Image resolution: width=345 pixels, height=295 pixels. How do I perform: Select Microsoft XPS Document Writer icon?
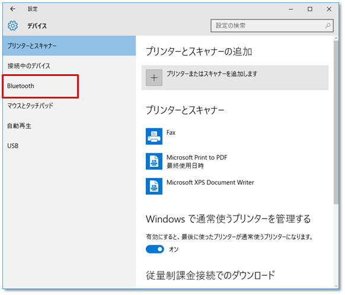point(154,186)
